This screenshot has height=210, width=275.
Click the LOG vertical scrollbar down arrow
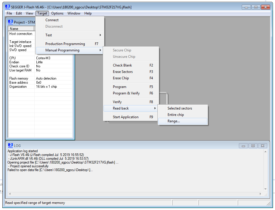(265, 189)
